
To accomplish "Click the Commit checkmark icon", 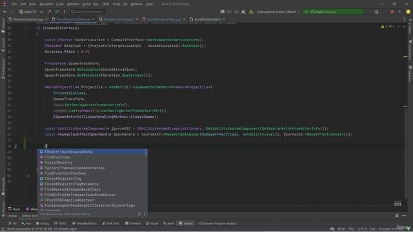I will pyautogui.click(x=57, y=12).
